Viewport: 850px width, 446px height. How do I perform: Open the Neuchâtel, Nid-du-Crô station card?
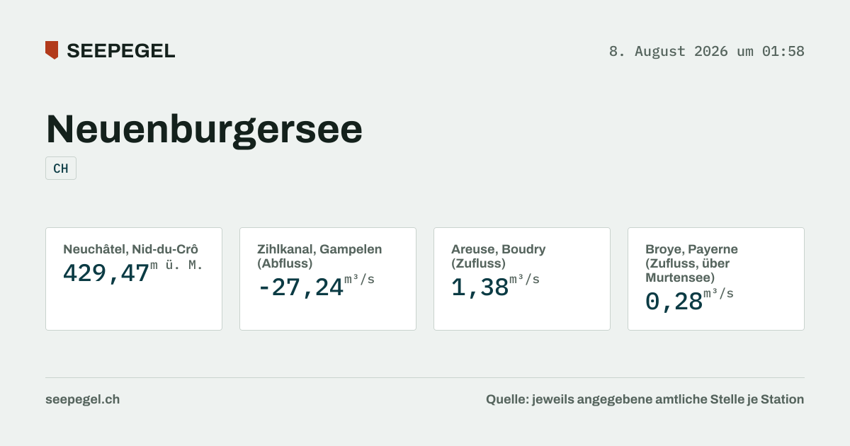134,279
